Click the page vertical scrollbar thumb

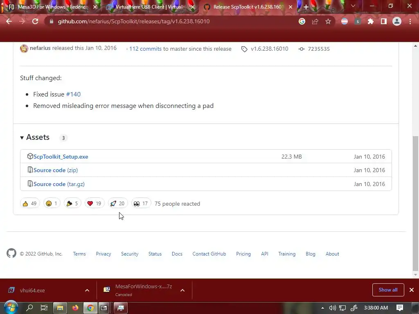pos(415,203)
